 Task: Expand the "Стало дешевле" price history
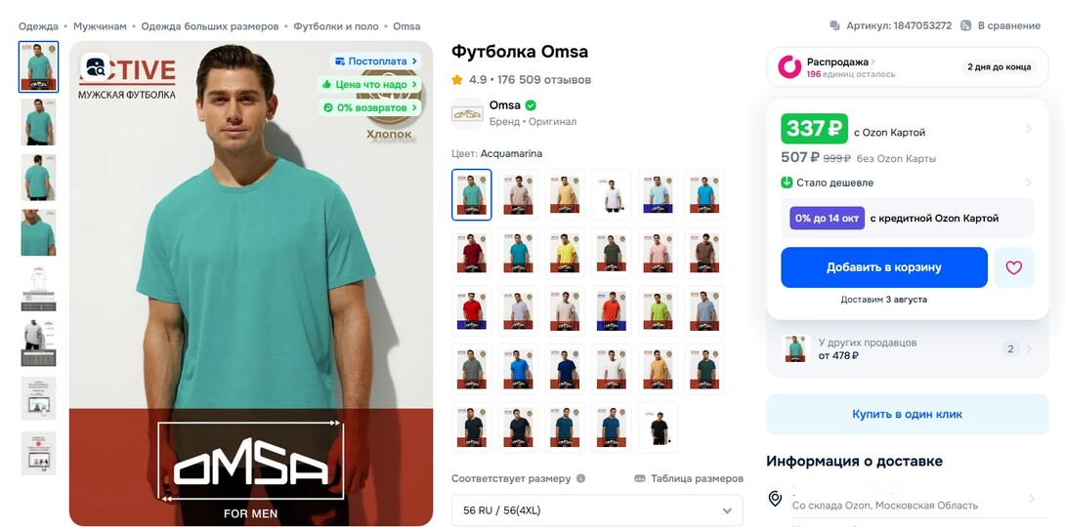pos(908,182)
